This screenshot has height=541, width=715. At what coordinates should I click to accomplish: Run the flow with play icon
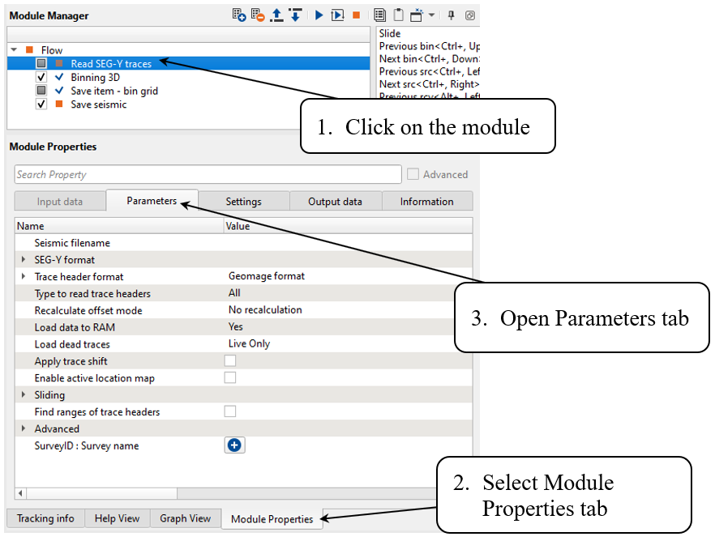click(x=319, y=15)
